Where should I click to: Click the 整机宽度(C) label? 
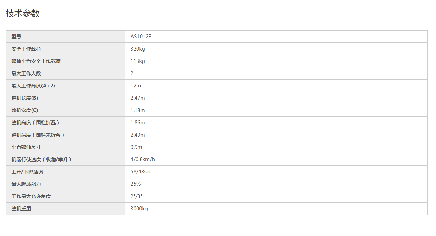[x=25, y=110]
